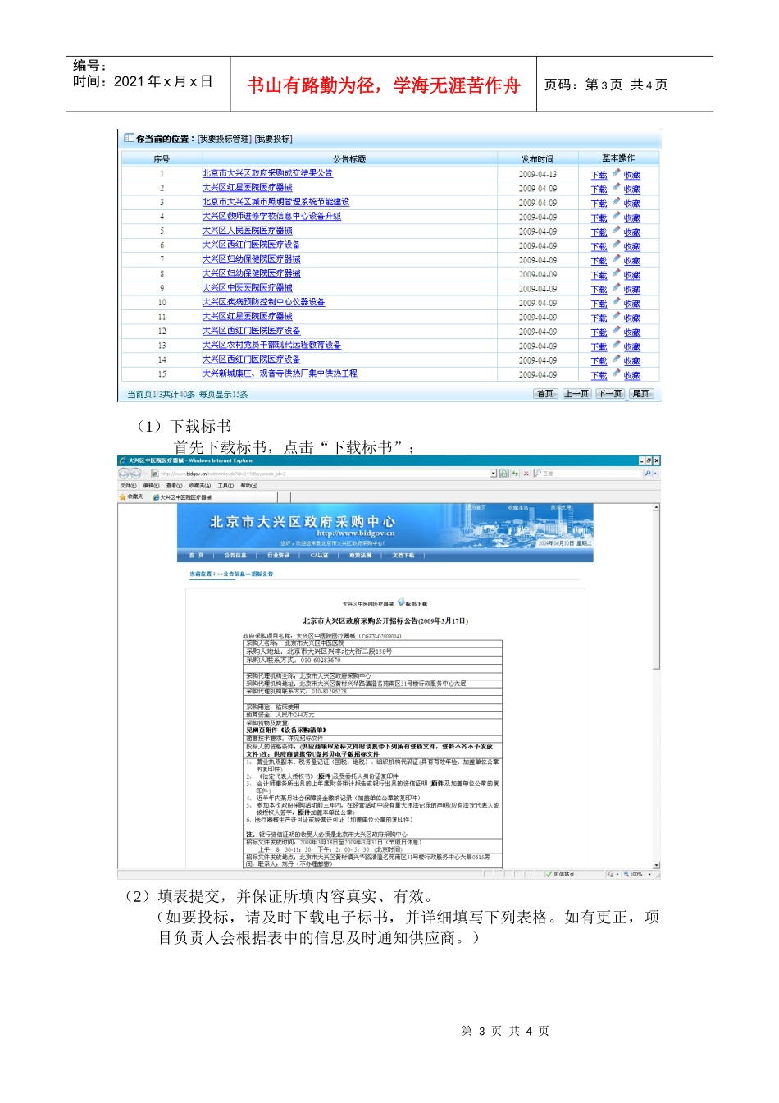Click the location panel icon beside 你当前的位置
Viewport: 779px width, 1103px height.
[x=129, y=138]
